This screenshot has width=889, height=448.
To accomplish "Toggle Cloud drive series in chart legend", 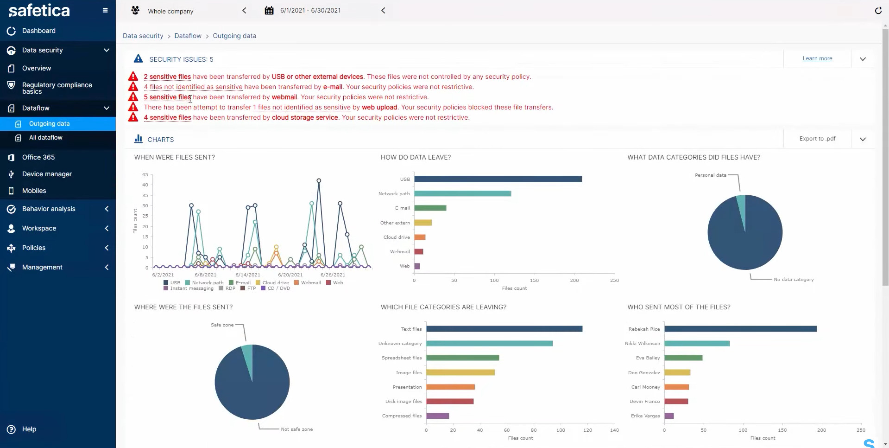I will (272, 282).
